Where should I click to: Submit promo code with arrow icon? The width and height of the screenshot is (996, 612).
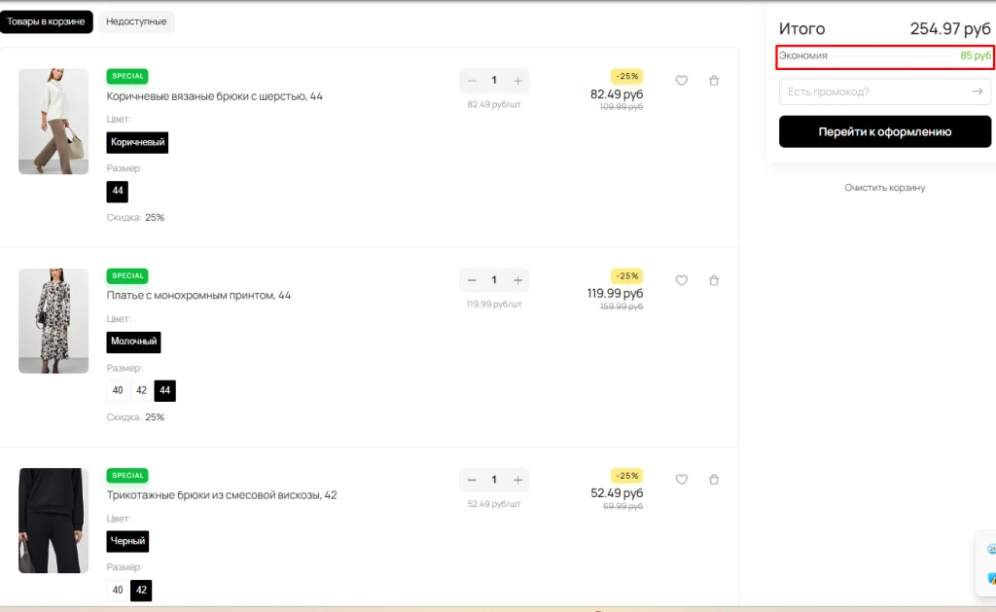click(x=977, y=91)
